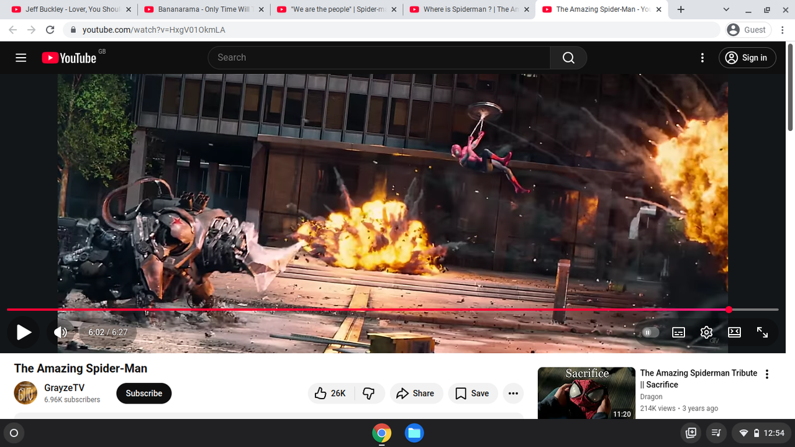This screenshot has width=795, height=447.
Task: Open the Files app from the shelf
Action: (414, 433)
